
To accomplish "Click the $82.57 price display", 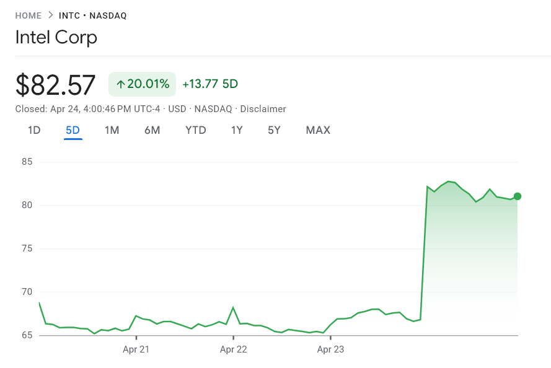I will (56, 85).
